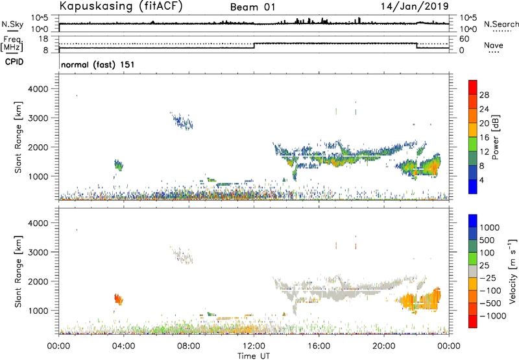Click the 60 tick on Nave axis
The height and width of the screenshot is (360, 519).
tap(465, 39)
